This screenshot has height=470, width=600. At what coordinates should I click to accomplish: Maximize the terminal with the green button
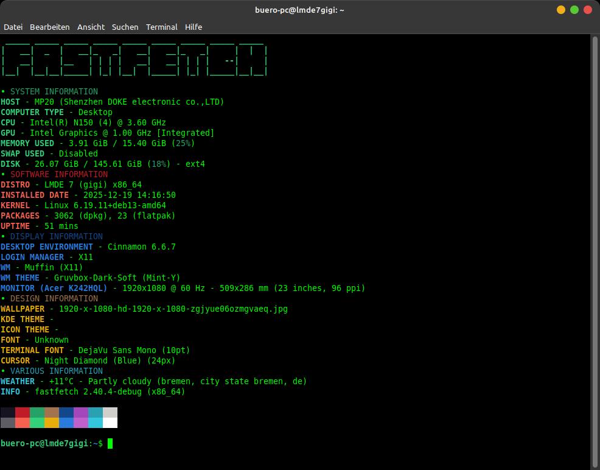574,10
